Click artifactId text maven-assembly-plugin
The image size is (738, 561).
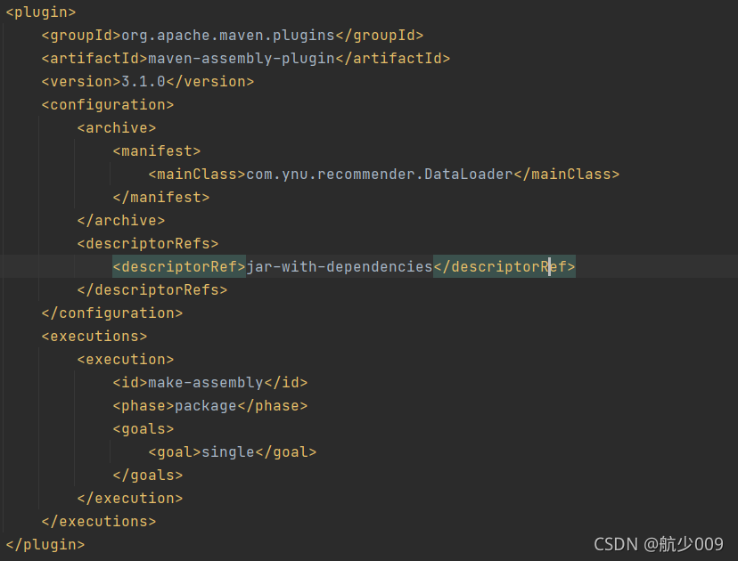pyautogui.click(x=241, y=58)
